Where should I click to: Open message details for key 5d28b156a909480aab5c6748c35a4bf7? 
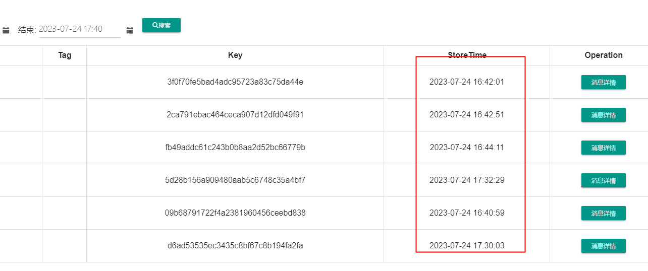point(604,180)
